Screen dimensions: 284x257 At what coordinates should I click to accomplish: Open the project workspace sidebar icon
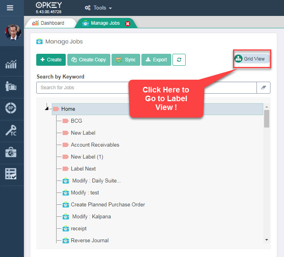coord(11,86)
